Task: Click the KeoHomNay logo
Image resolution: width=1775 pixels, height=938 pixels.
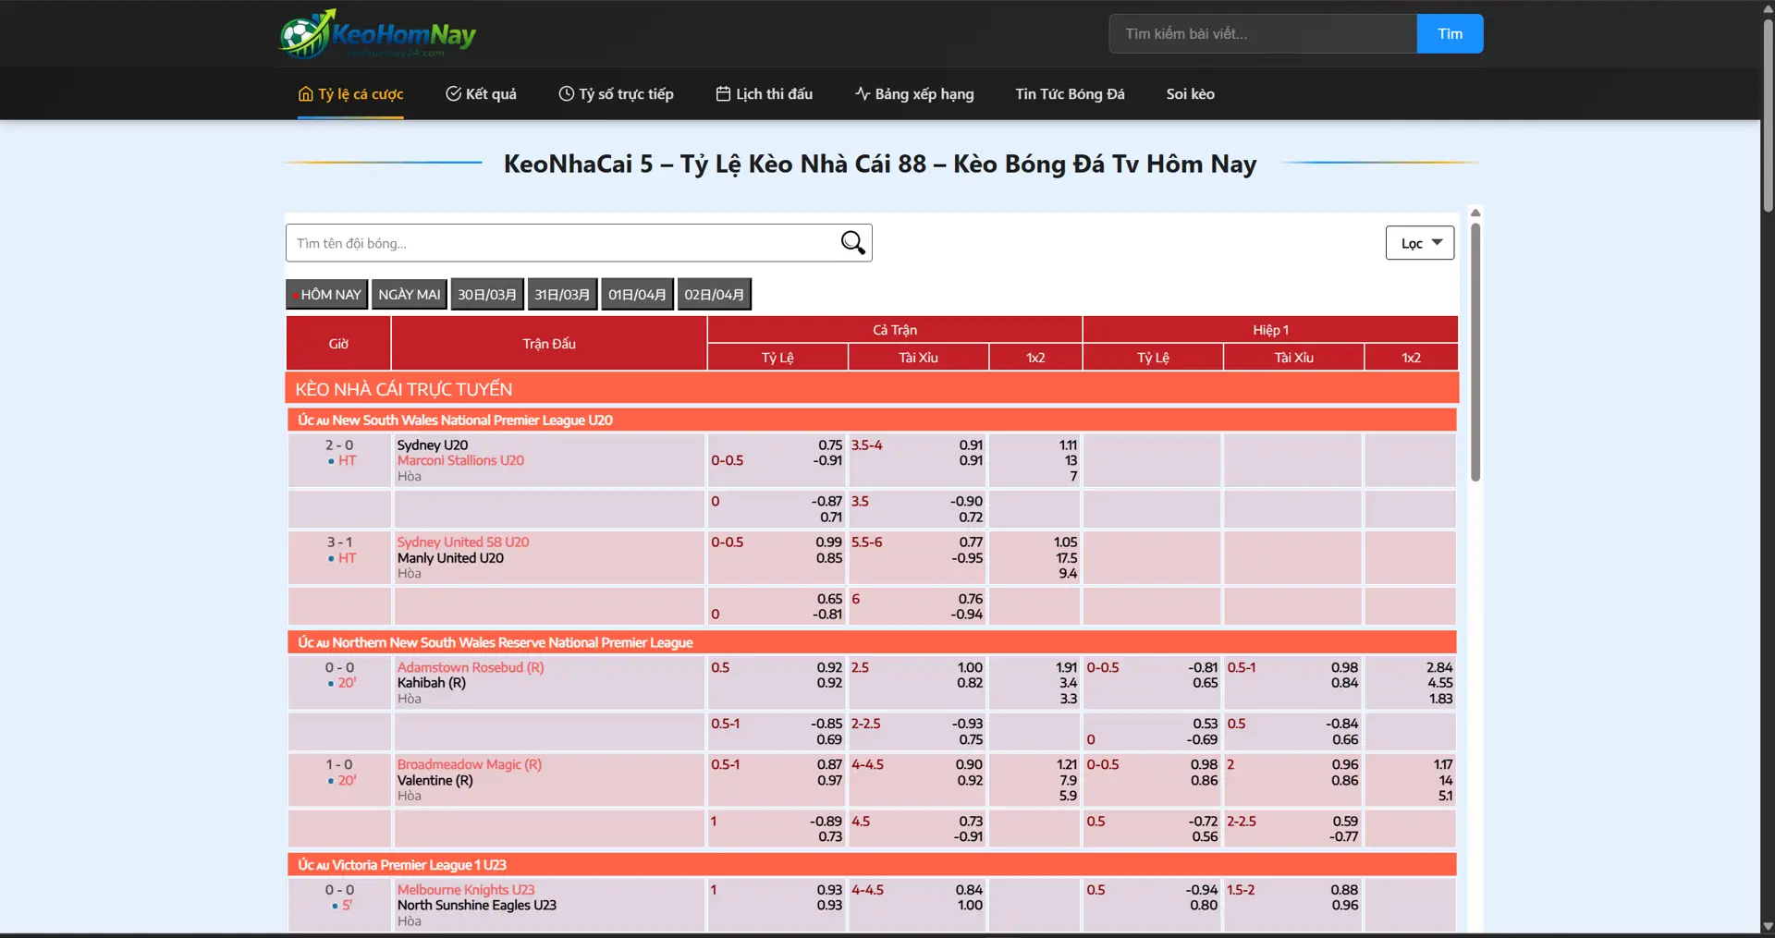Action: click(377, 34)
